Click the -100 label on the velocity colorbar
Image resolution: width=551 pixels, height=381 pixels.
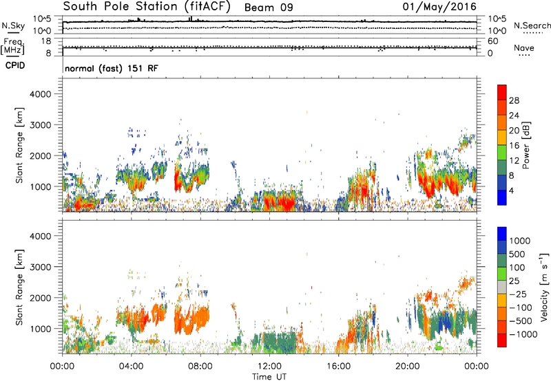pyautogui.click(x=521, y=307)
